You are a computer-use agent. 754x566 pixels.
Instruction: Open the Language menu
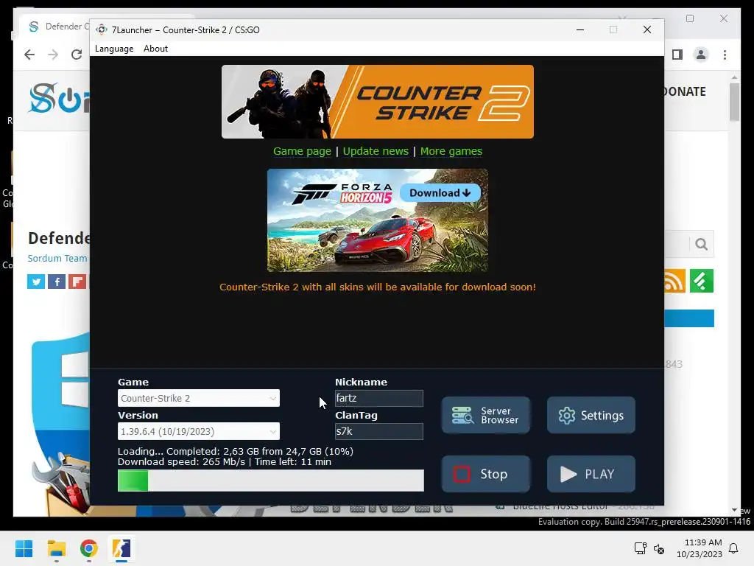pyautogui.click(x=114, y=49)
